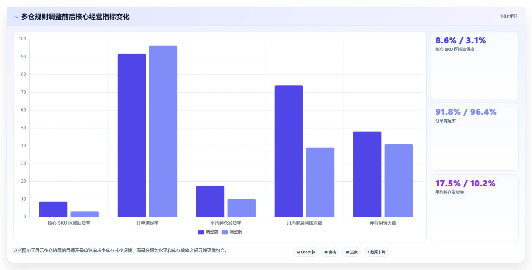Click the y-axis value 100

pos(22,39)
